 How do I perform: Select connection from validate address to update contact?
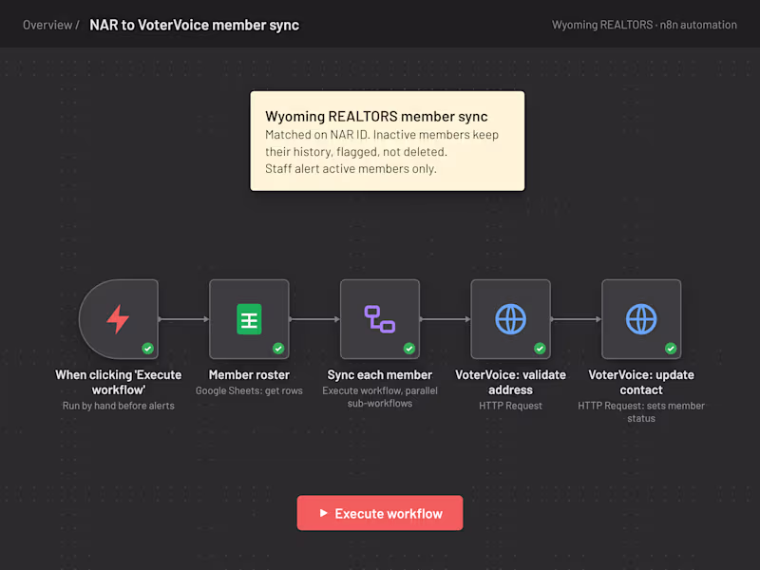coord(576,319)
